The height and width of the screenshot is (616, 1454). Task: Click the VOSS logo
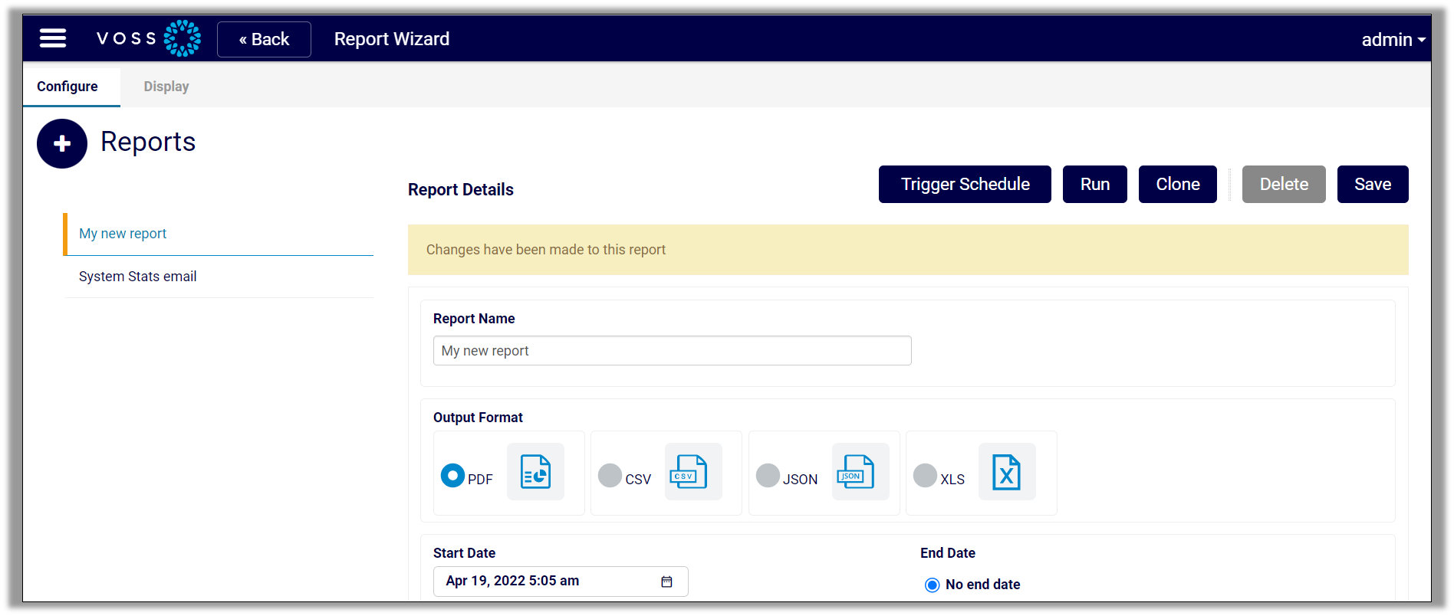coord(149,38)
